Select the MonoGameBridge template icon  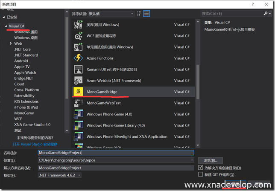pos(78,92)
